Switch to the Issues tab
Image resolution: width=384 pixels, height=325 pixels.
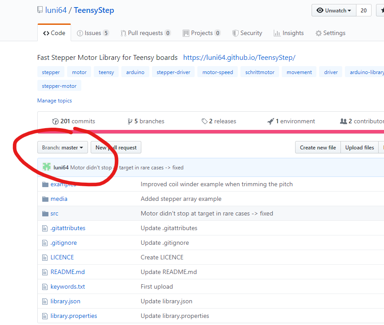pos(93,33)
